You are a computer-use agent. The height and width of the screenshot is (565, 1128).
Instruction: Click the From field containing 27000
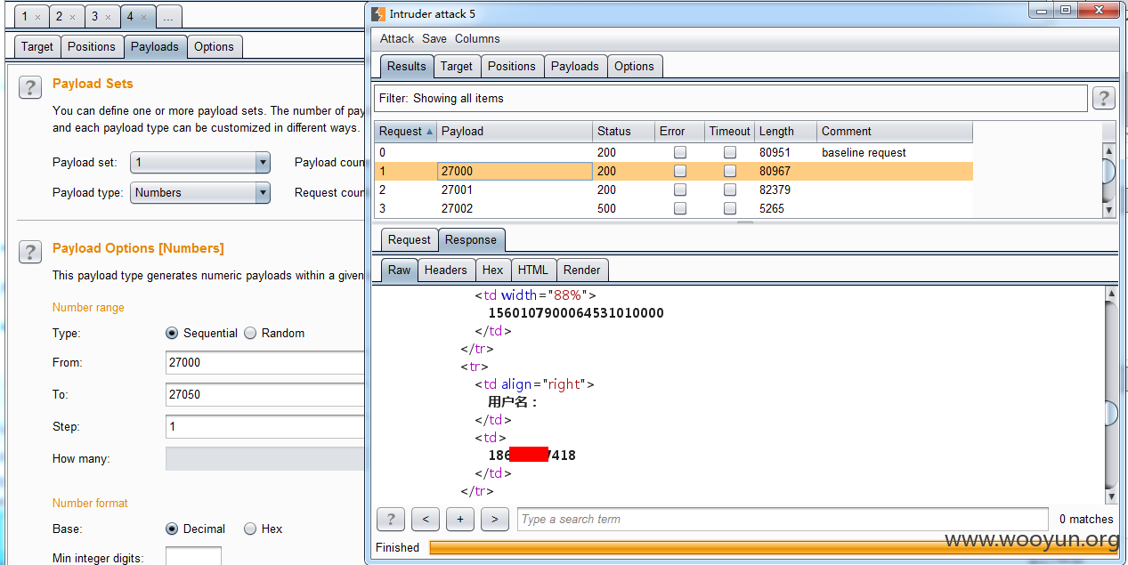[265, 362]
